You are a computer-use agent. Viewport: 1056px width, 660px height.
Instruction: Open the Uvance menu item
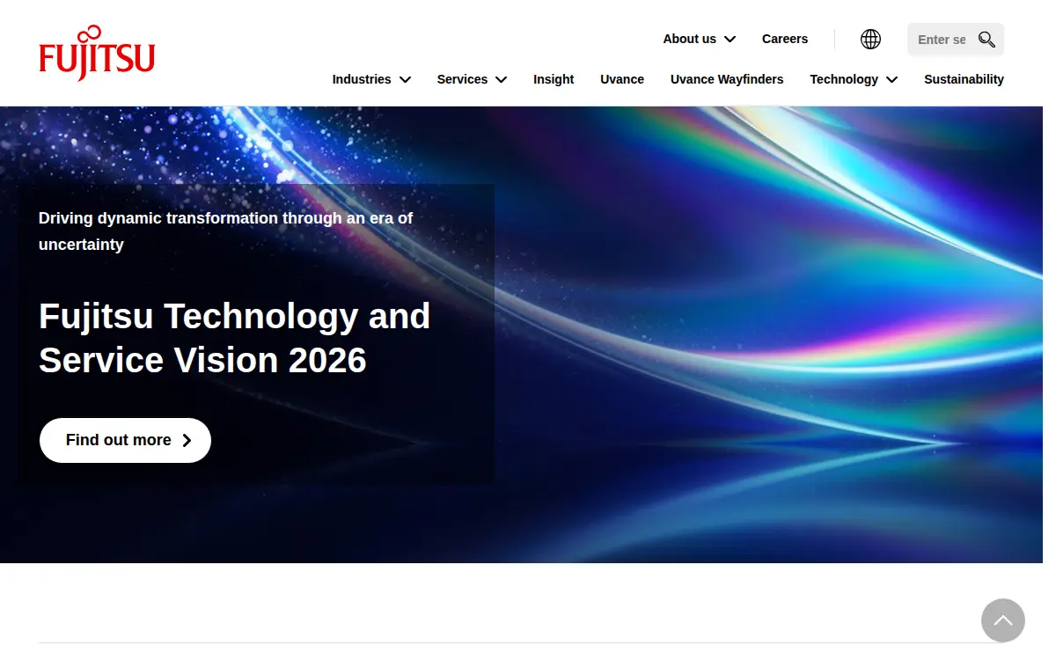622,79
